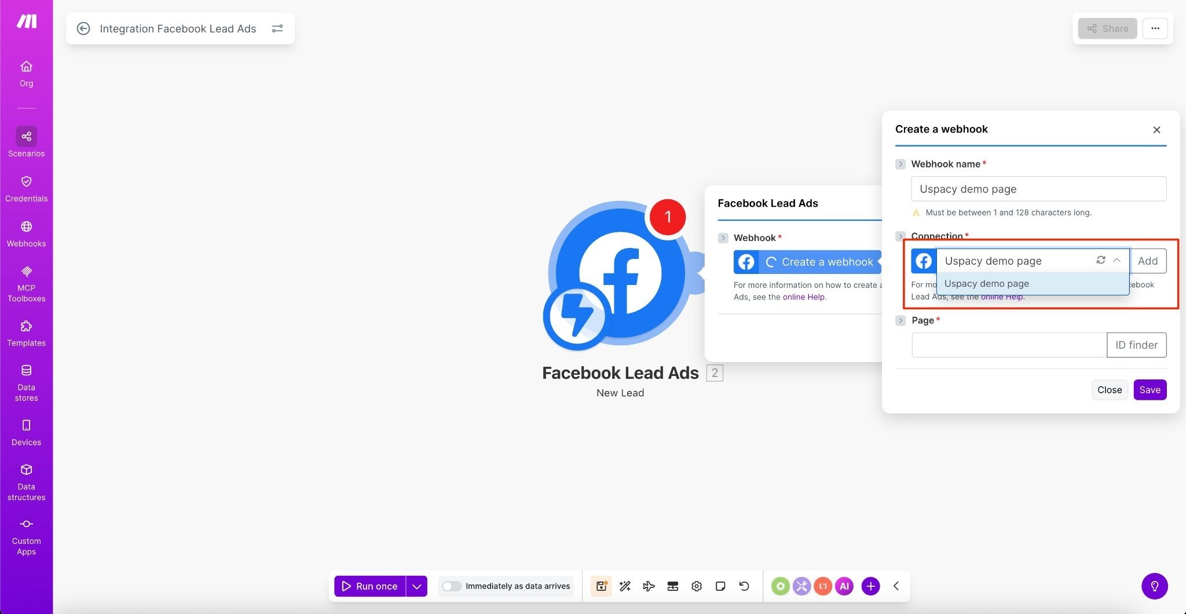Click the Save button in webhook dialog
This screenshot has width=1186, height=614.
pyautogui.click(x=1150, y=390)
